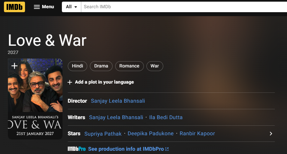Viewport: 287px width, 154px height.
Task: Open writer Sanjay Leela Bhansali link
Action: 116,117
